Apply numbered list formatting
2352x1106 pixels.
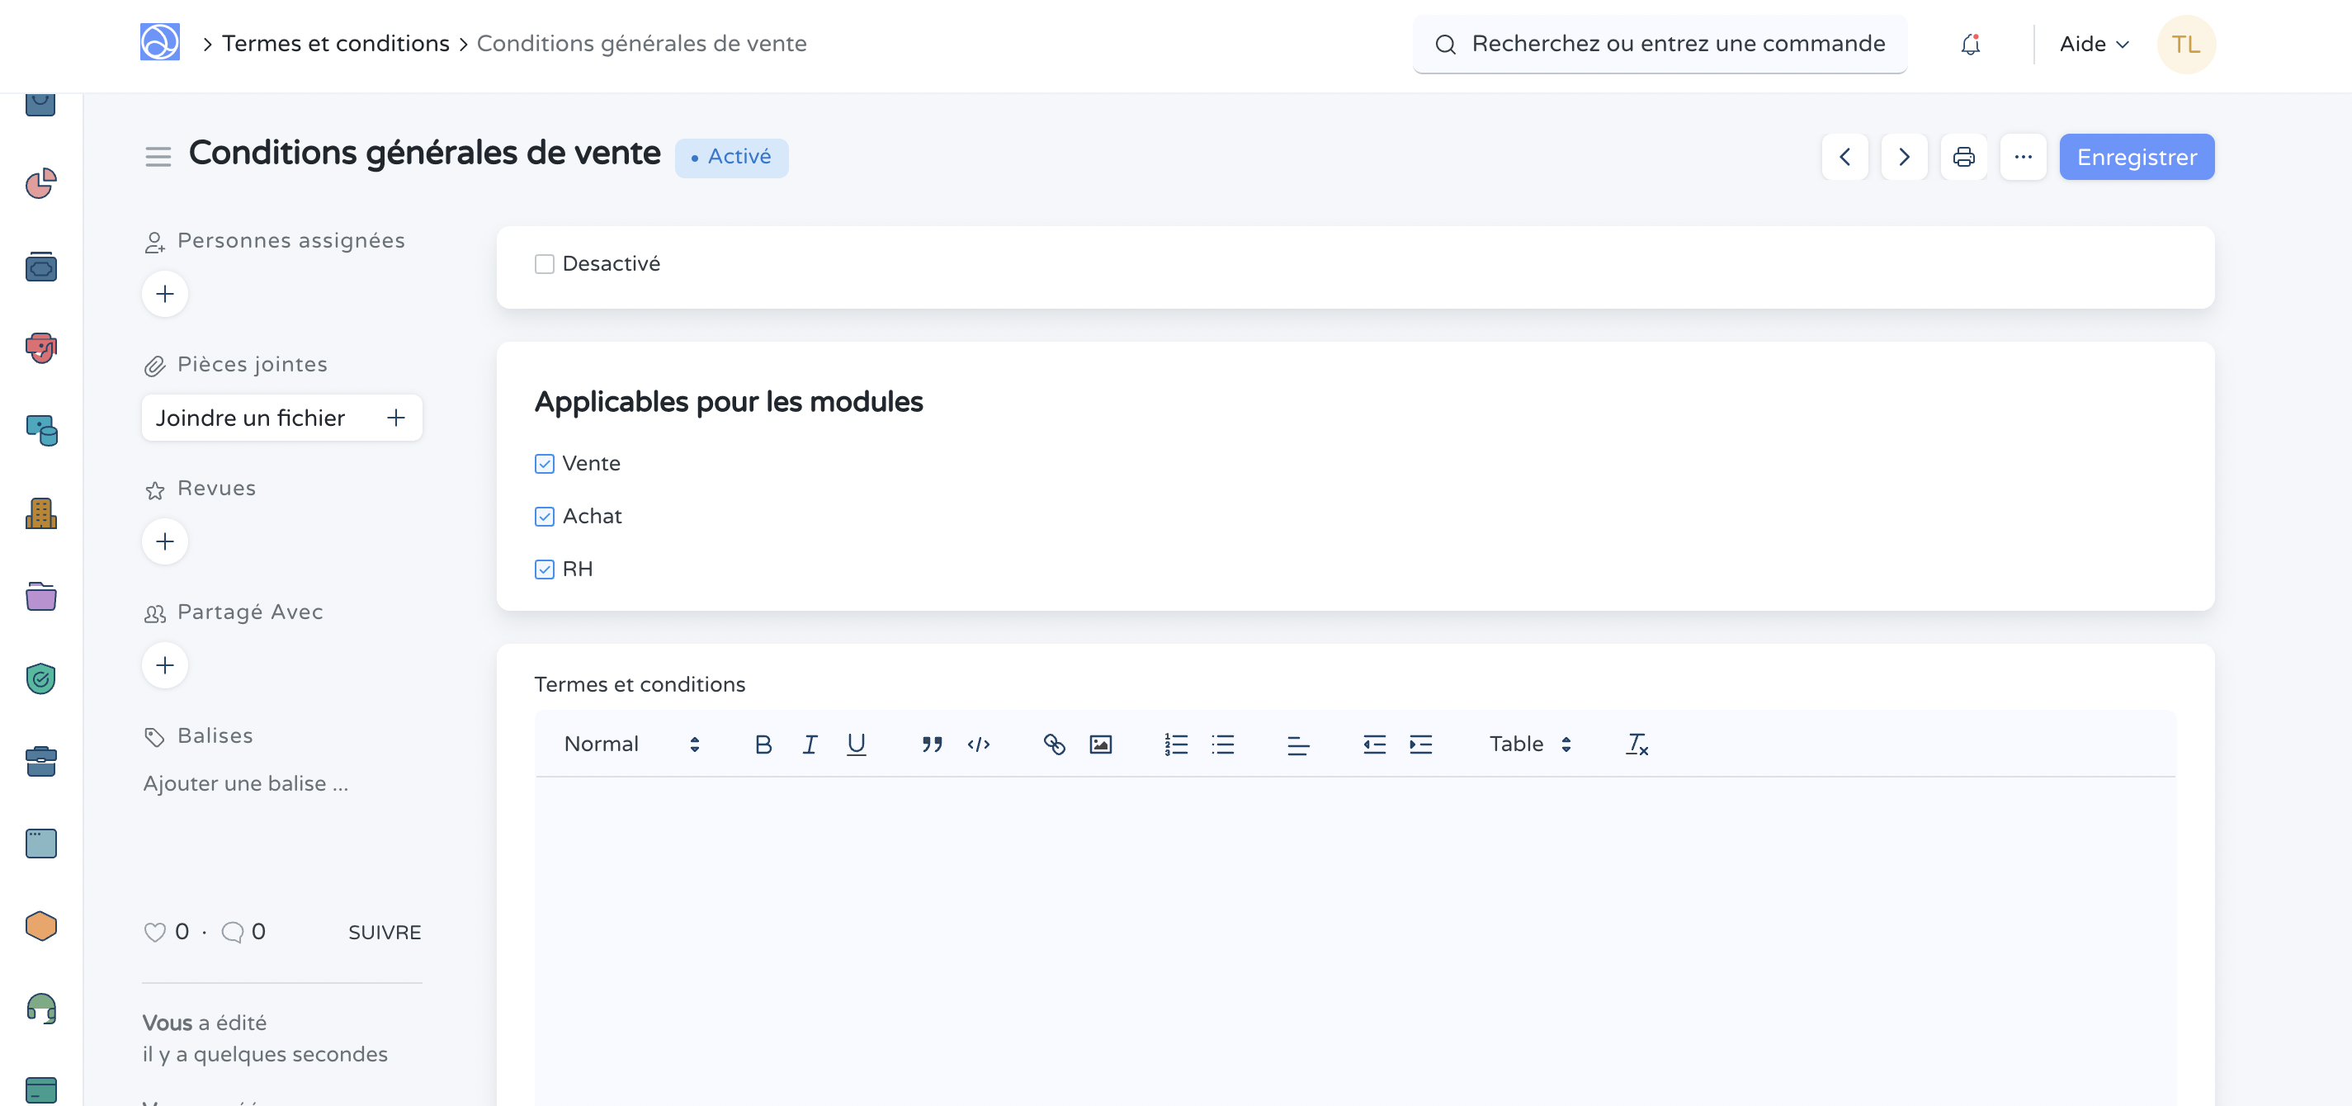pos(1176,744)
